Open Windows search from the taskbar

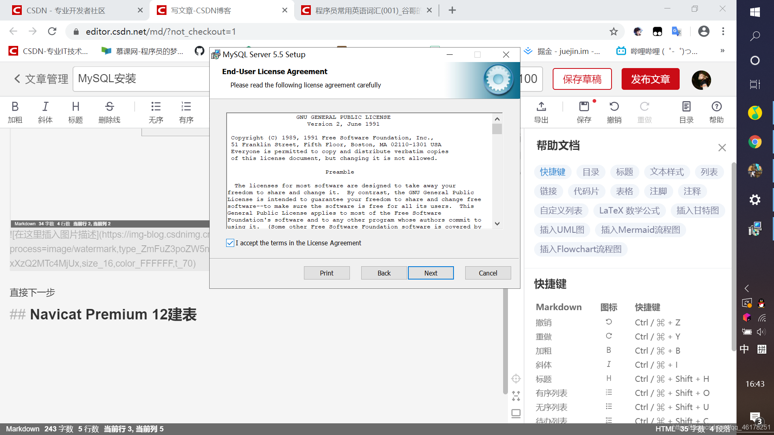pyautogui.click(x=755, y=36)
